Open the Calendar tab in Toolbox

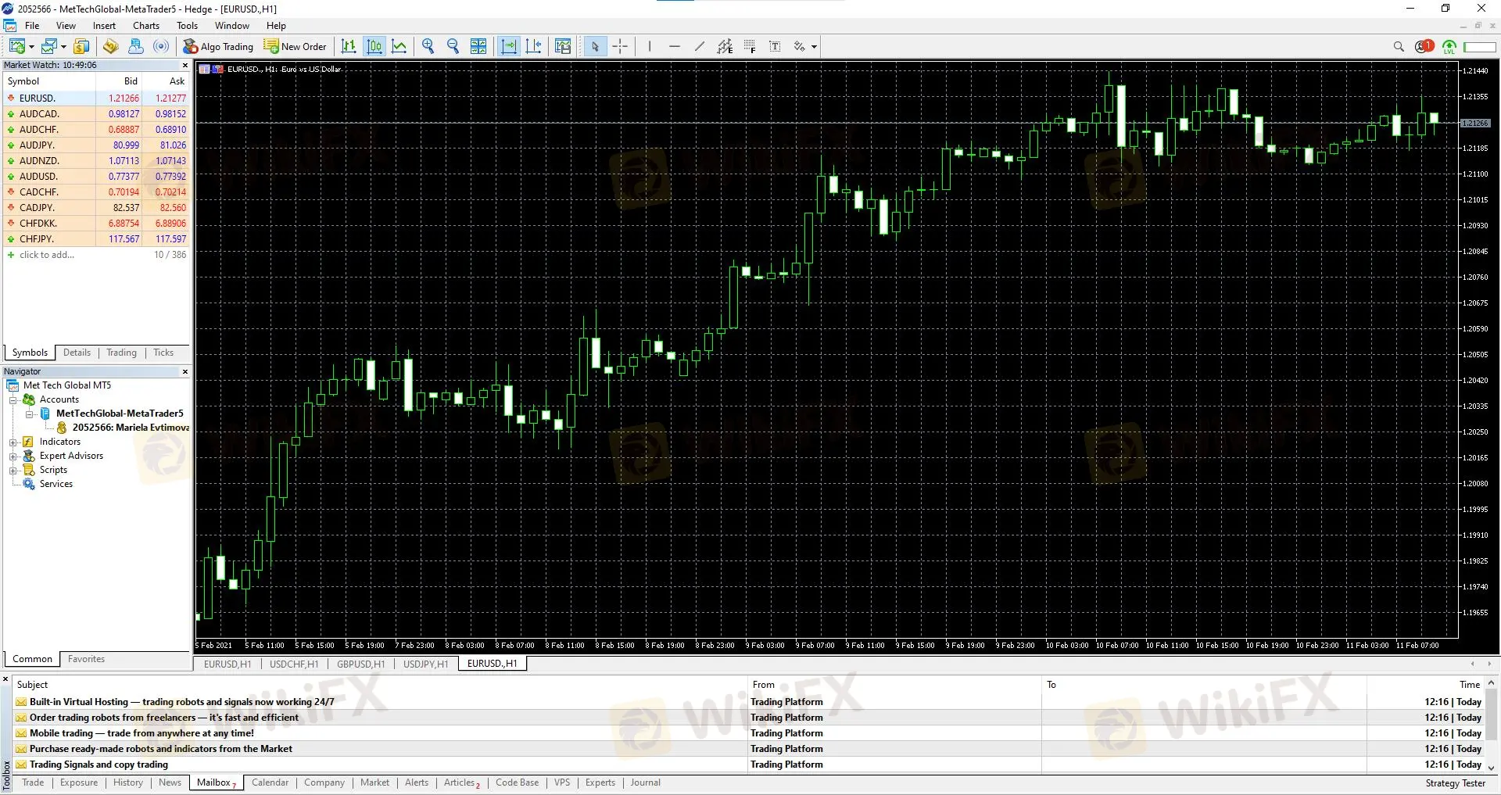coord(270,782)
